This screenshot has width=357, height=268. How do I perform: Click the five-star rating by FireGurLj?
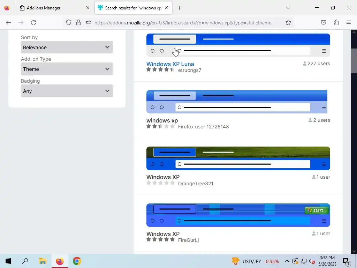pos(160,239)
